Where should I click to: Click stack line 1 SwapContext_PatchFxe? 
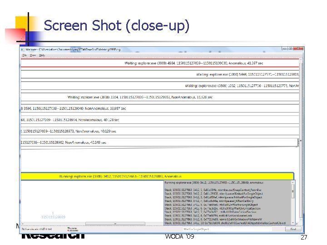[213, 190]
